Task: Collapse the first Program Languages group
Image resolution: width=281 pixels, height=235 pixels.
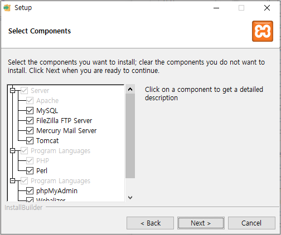Action: (x=12, y=150)
